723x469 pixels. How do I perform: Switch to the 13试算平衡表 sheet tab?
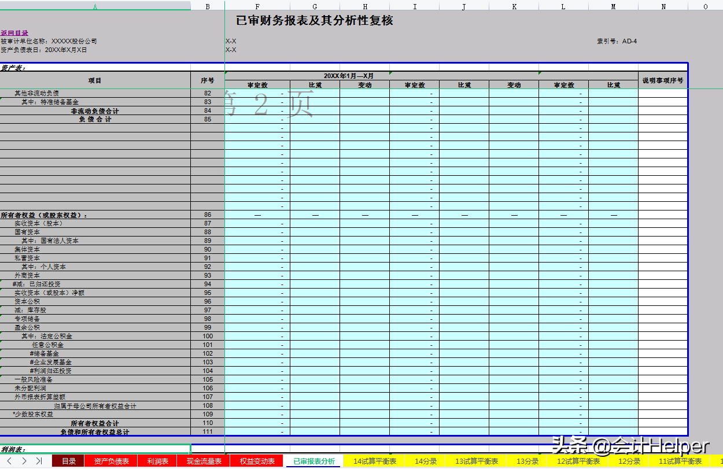(x=477, y=461)
